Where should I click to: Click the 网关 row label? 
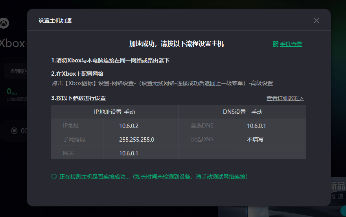point(68,153)
